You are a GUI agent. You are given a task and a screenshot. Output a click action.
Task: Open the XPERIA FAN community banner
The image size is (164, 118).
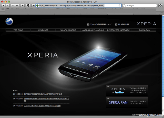127,102
